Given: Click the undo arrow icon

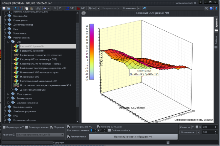Looking at the screenshot, I should (x=145, y=8).
